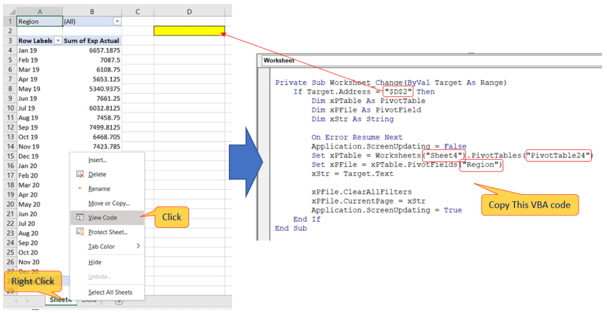Image resolution: width=607 pixels, height=313 pixels.
Task: Click the View Code magnifier icon
Action: 80,218
